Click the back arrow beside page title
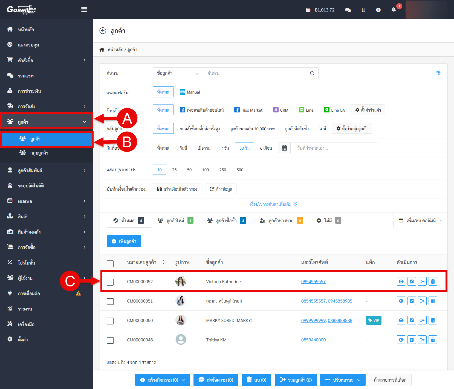 click(x=103, y=31)
